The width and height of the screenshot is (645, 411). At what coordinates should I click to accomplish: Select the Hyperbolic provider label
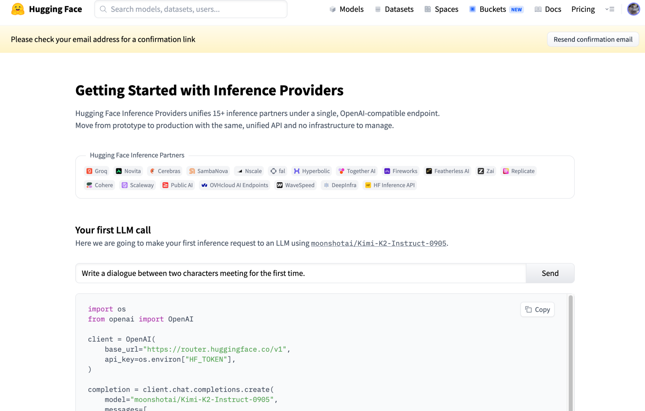(316, 171)
